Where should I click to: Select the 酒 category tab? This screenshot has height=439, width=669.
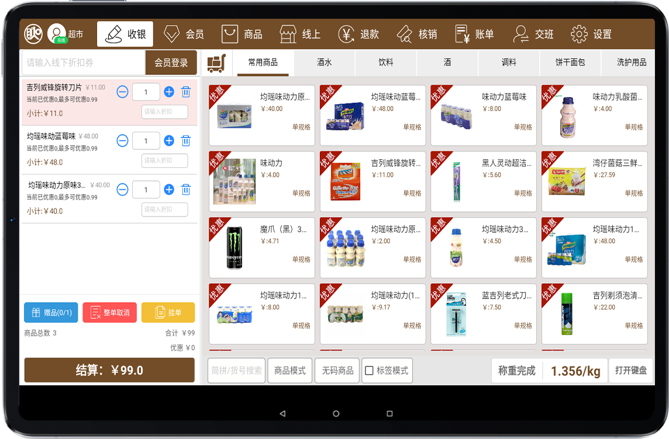447,63
